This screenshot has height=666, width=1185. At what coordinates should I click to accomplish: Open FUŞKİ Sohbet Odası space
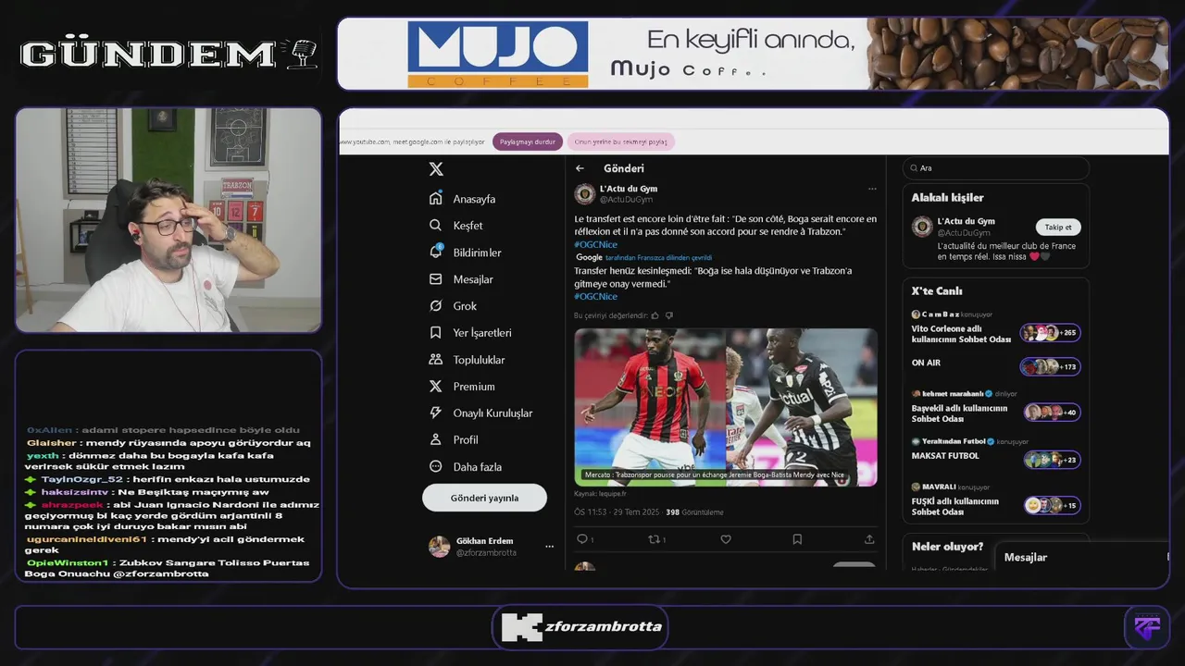click(x=955, y=507)
